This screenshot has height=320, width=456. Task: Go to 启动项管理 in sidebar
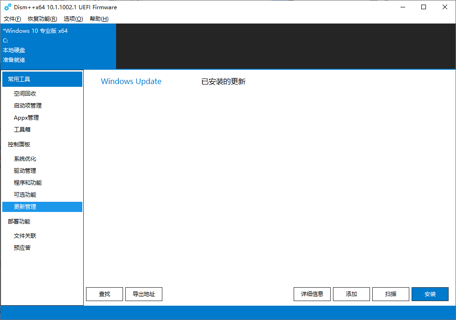28,106
